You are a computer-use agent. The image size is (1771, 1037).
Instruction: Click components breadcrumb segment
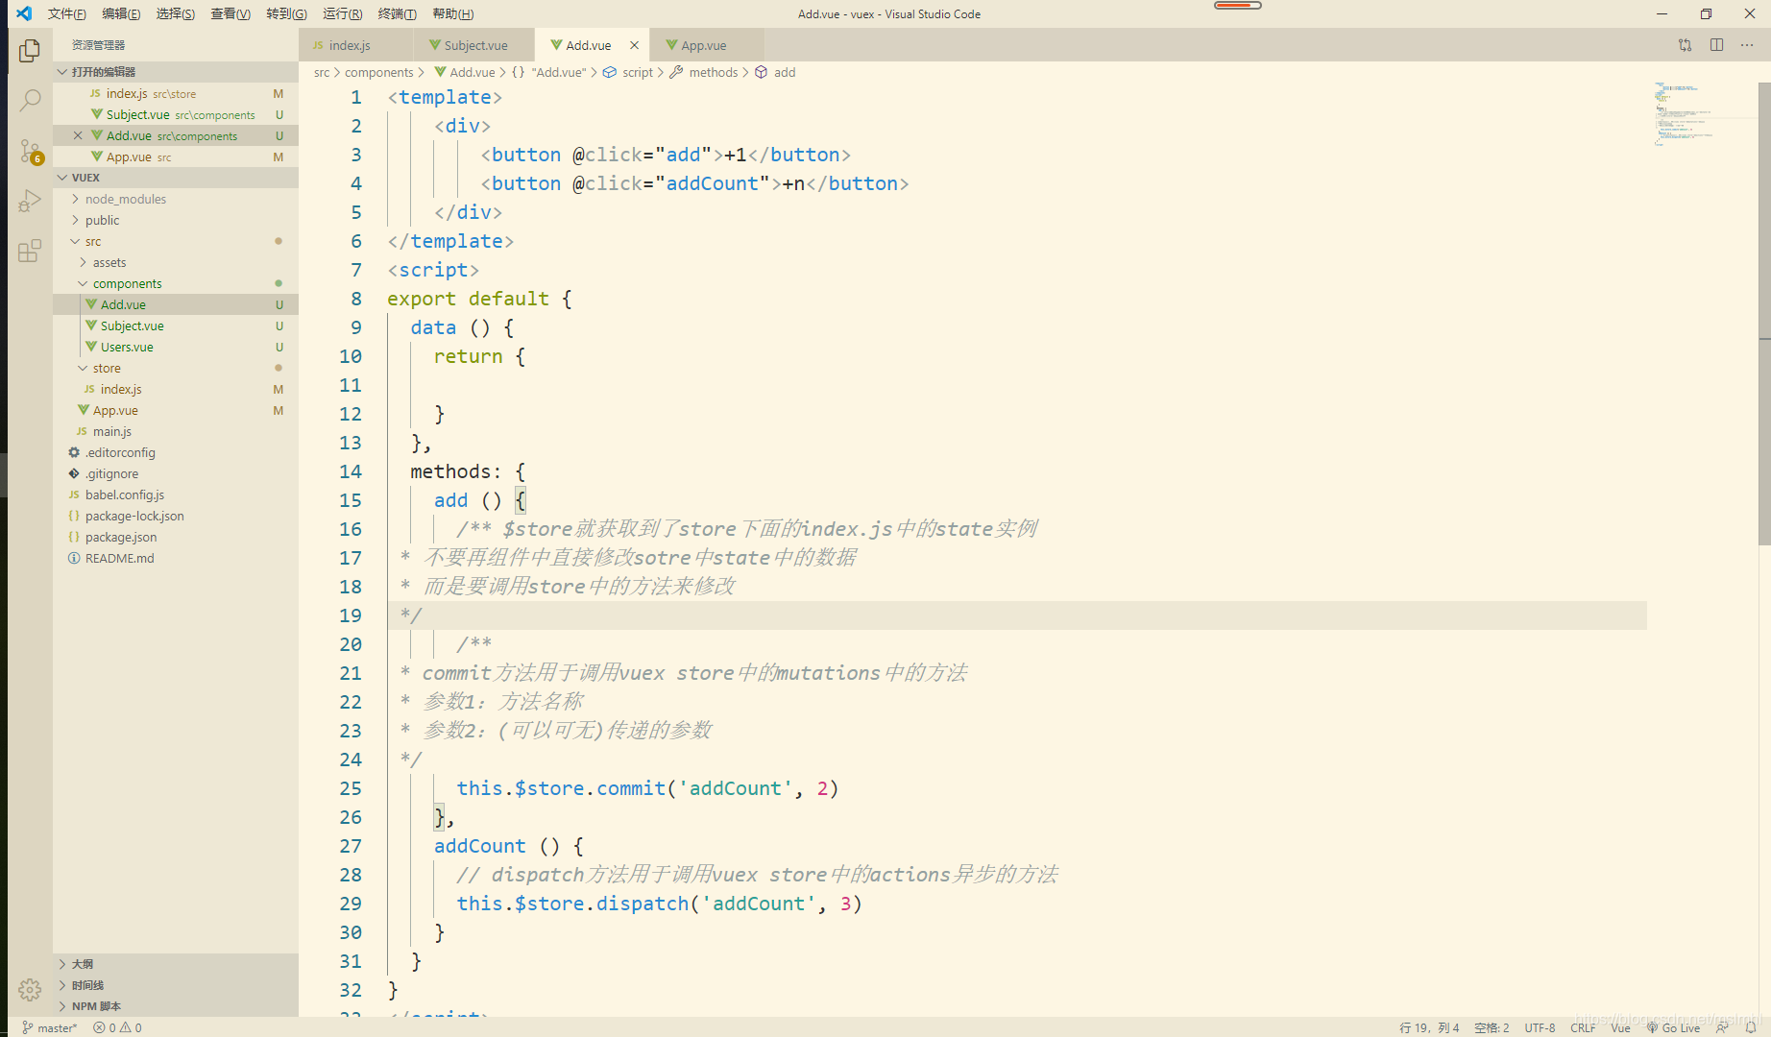pos(378,72)
